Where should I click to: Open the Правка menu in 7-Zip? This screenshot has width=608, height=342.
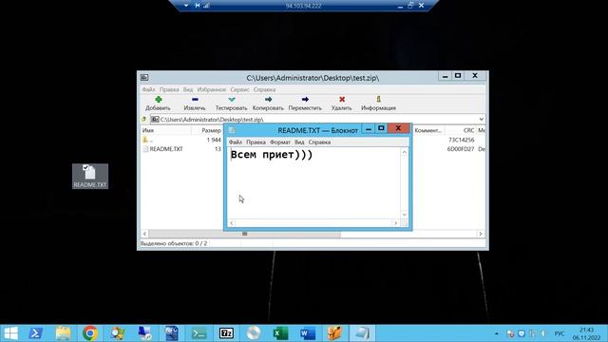(x=169, y=89)
